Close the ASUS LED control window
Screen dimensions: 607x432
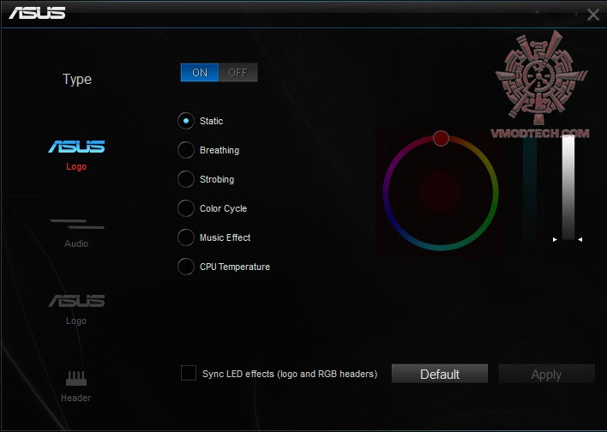click(593, 15)
